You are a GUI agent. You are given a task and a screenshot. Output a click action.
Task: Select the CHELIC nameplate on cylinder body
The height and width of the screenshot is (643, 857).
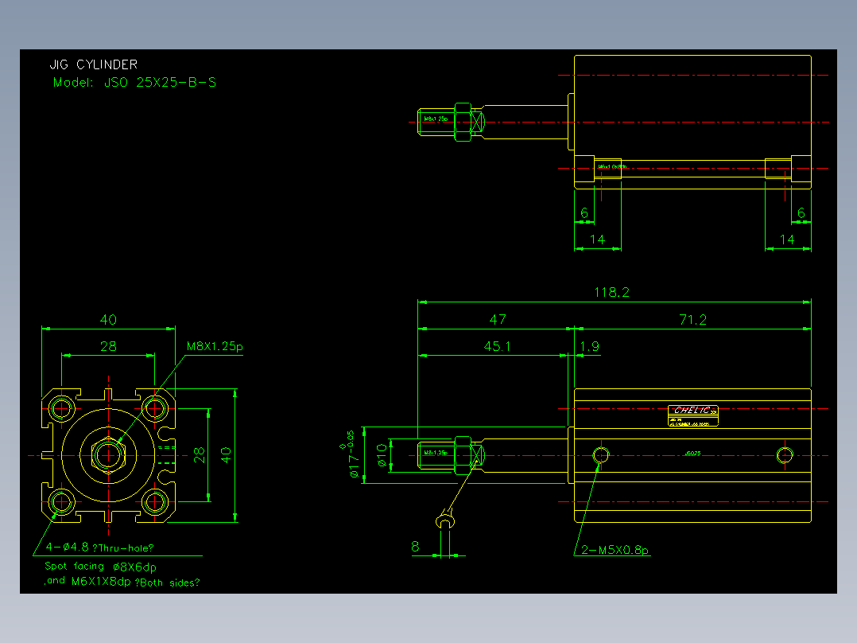[693, 415]
